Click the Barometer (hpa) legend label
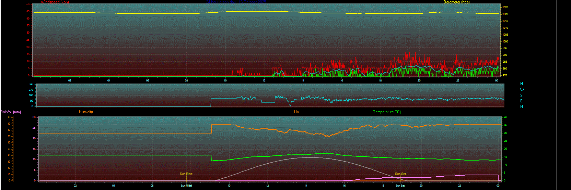The height and width of the screenshot is (190, 571). click(x=456, y=2)
